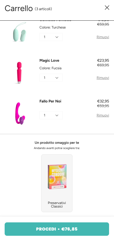Expand the Magic Love quantity dropdown

(51, 78)
